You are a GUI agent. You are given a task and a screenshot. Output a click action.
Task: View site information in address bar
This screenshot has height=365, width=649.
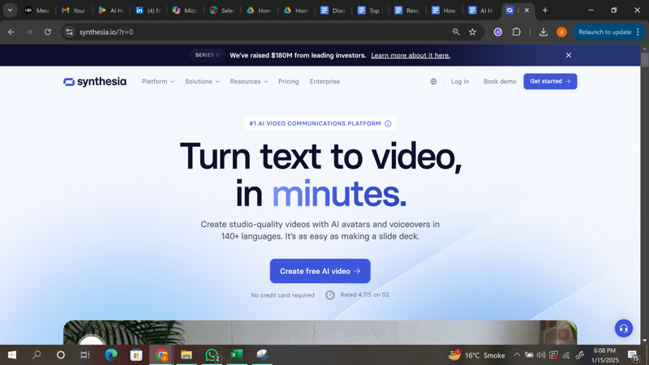[70, 32]
